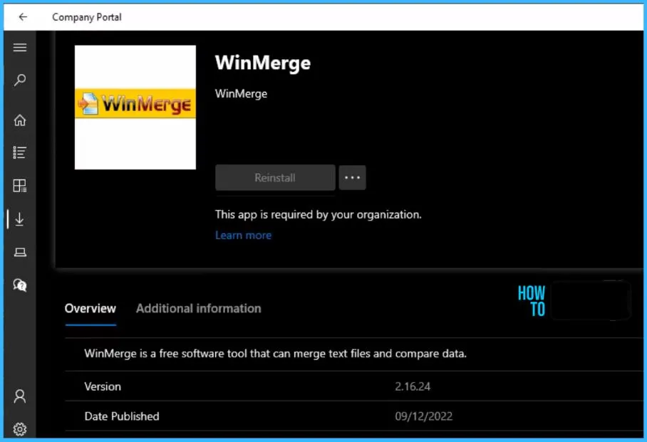Open the Apps list icon in sidebar
647x442 pixels.
coord(20,152)
